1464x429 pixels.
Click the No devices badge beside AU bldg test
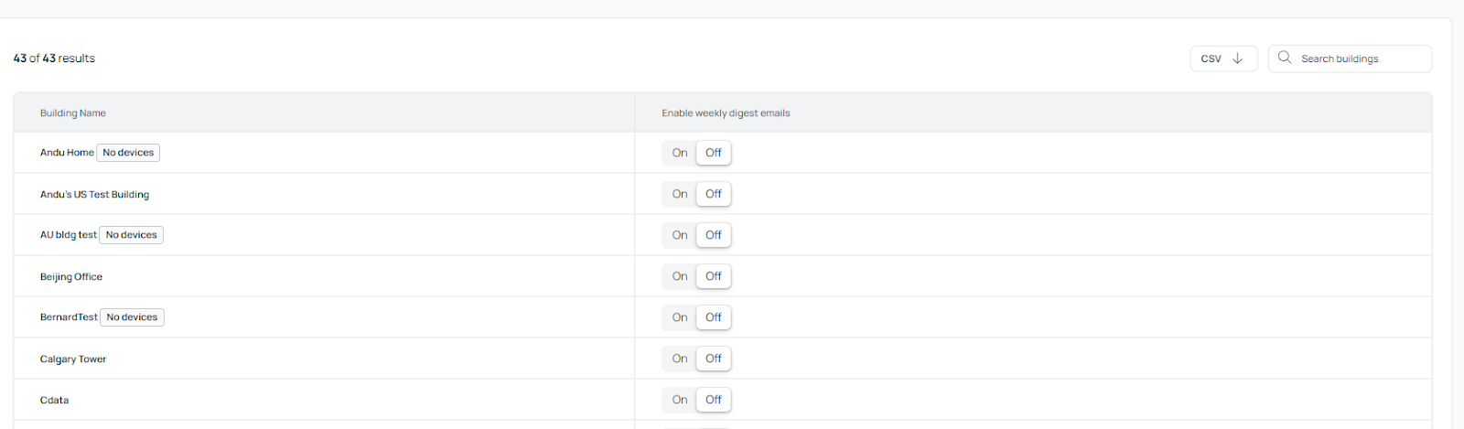tap(131, 235)
